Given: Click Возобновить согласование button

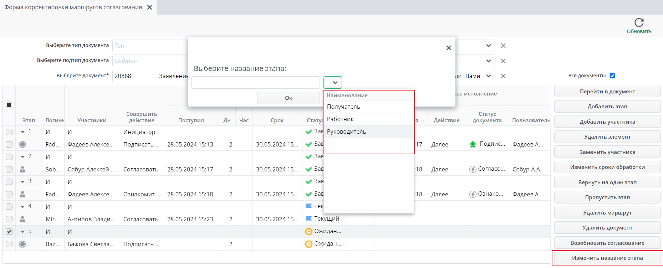Looking at the screenshot, I should pyautogui.click(x=607, y=243).
